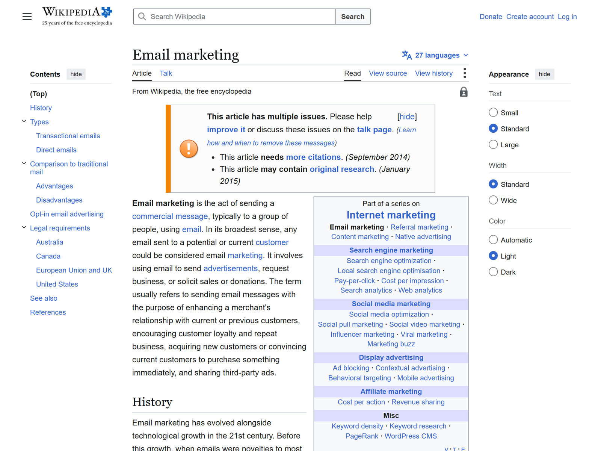The width and height of the screenshot is (601, 451).
Task: Open the more options vertical dots menu
Action: (465, 73)
